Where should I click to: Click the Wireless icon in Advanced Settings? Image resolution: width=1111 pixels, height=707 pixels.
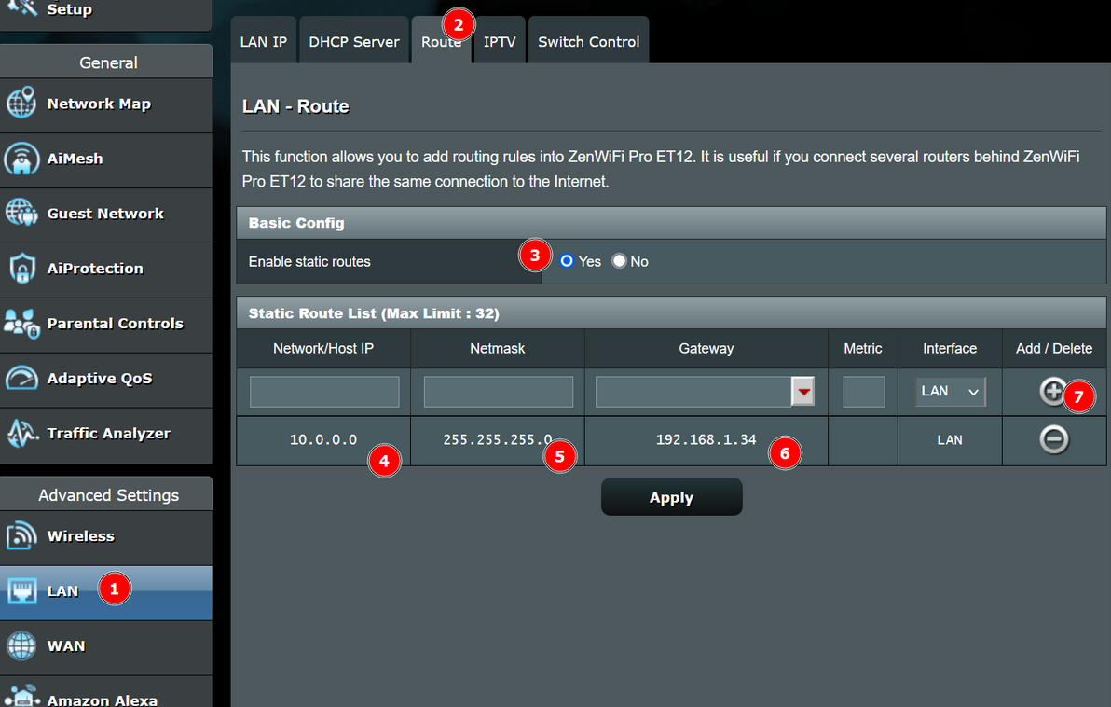(x=21, y=536)
